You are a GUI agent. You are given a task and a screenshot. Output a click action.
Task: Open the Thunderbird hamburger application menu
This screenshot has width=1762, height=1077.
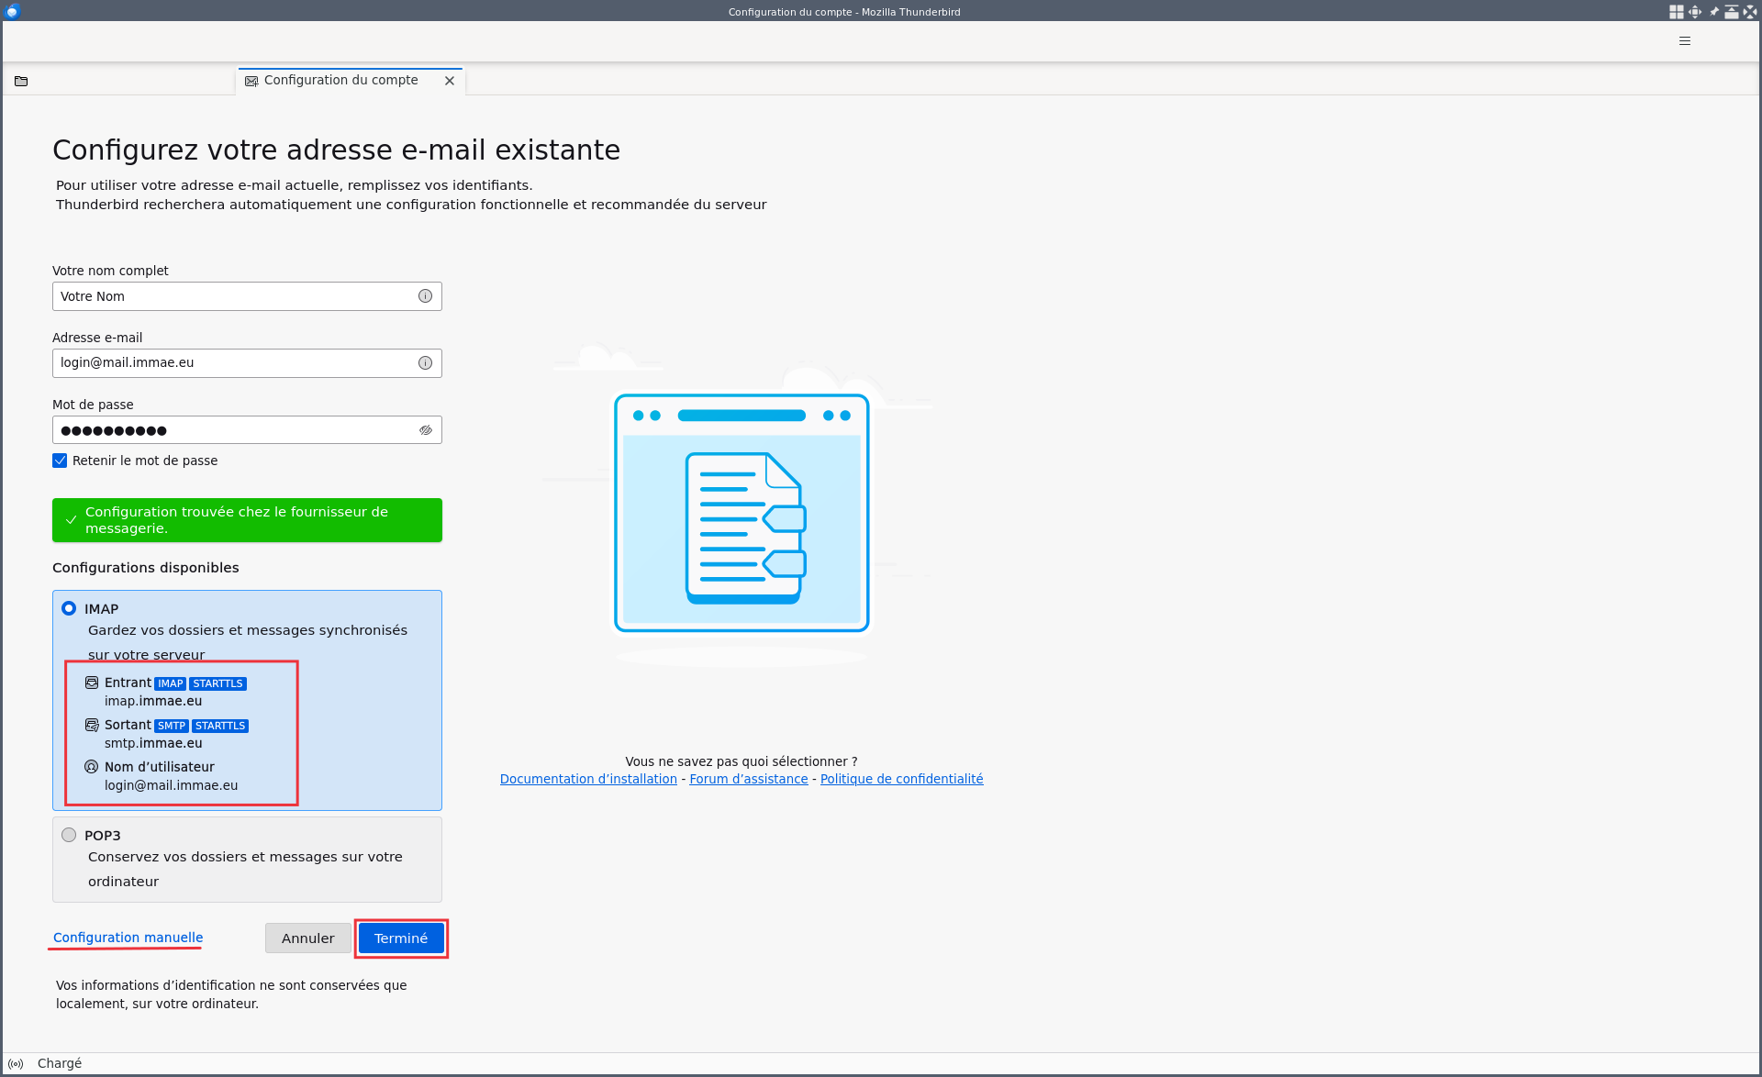[x=1685, y=40]
